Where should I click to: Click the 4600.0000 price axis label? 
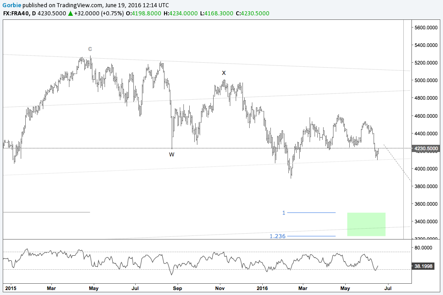(426, 116)
